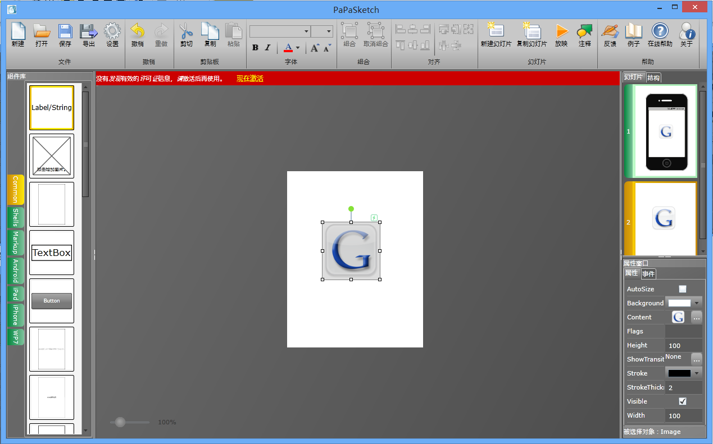Click the zoom slider handle
The width and height of the screenshot is (713, 444).
(x=120, y=422)
